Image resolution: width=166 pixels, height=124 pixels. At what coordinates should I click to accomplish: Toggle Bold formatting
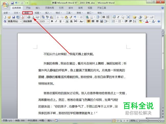point(52,21)
